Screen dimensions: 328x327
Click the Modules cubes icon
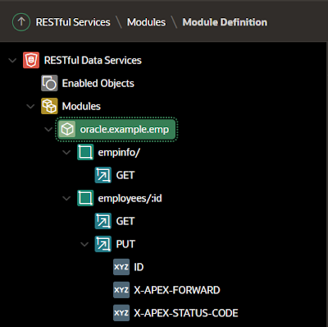(x=49, y=106)
